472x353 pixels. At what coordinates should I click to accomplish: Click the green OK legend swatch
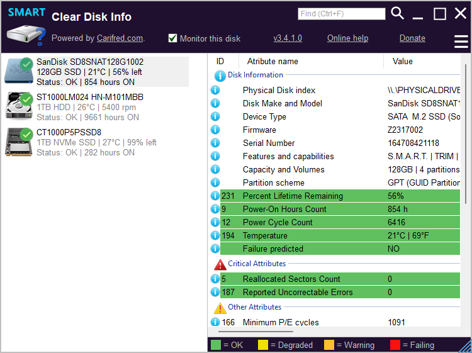215,345
